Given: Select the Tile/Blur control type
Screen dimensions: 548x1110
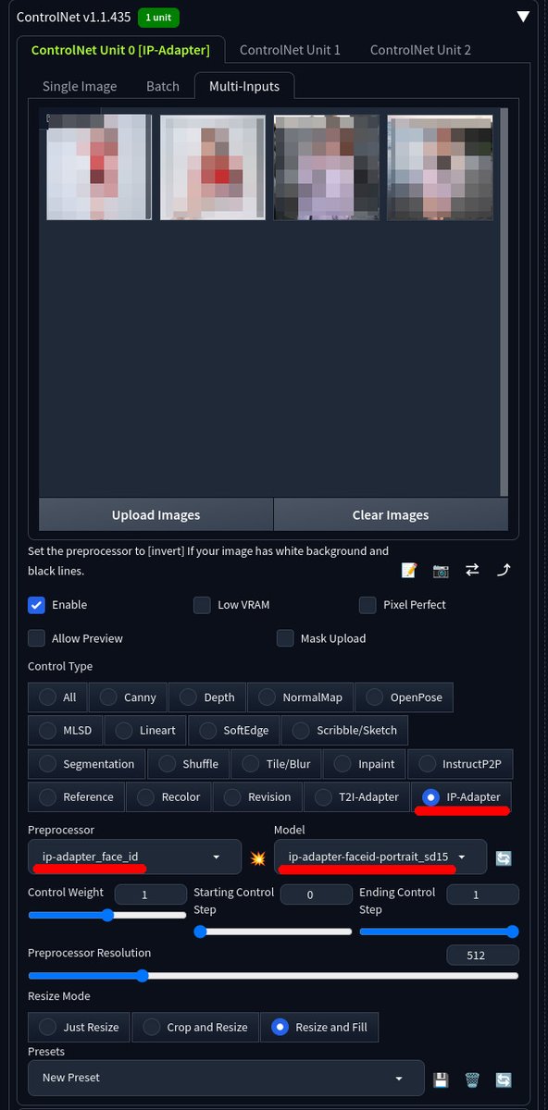Looking at the screenshot, I should (x=277, y=764).
